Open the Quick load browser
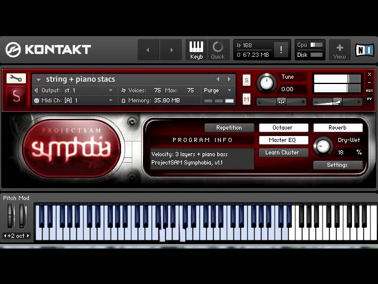The image size is (378, 284). coord(218,50)
